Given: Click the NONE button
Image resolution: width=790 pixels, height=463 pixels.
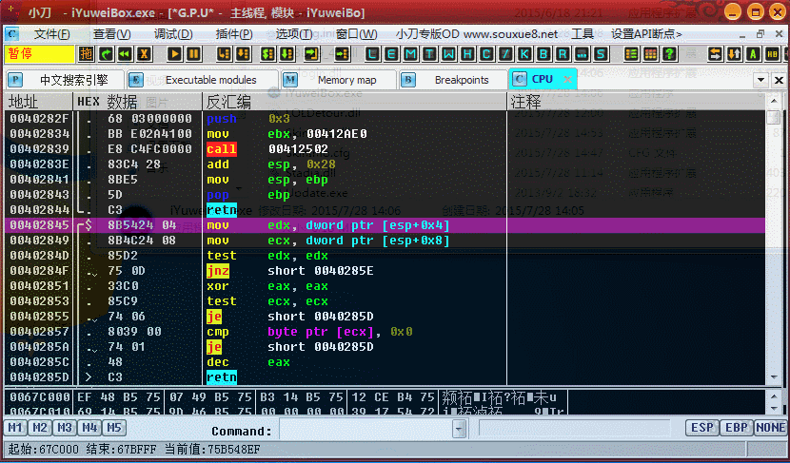Looking at the screenshot, I should pos(770,428).
